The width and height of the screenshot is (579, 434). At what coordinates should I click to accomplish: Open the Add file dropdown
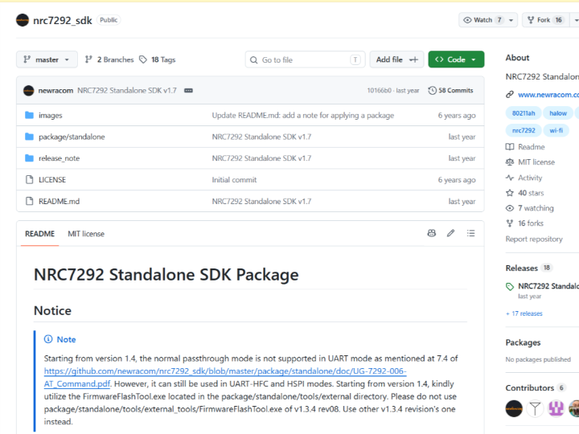(x=397, y=59)
